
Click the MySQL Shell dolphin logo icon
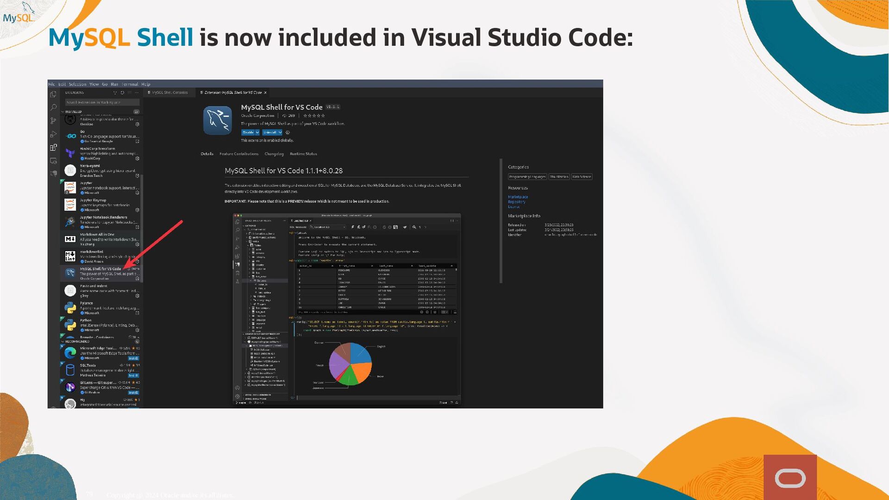[217, 120]
